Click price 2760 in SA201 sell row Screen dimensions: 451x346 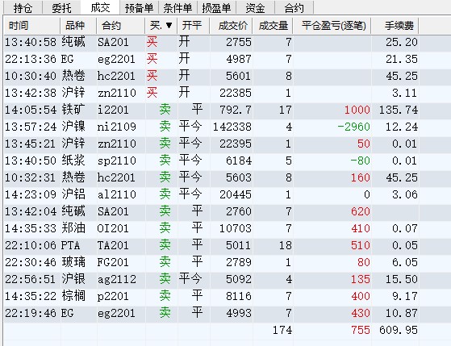pos(239,211)
